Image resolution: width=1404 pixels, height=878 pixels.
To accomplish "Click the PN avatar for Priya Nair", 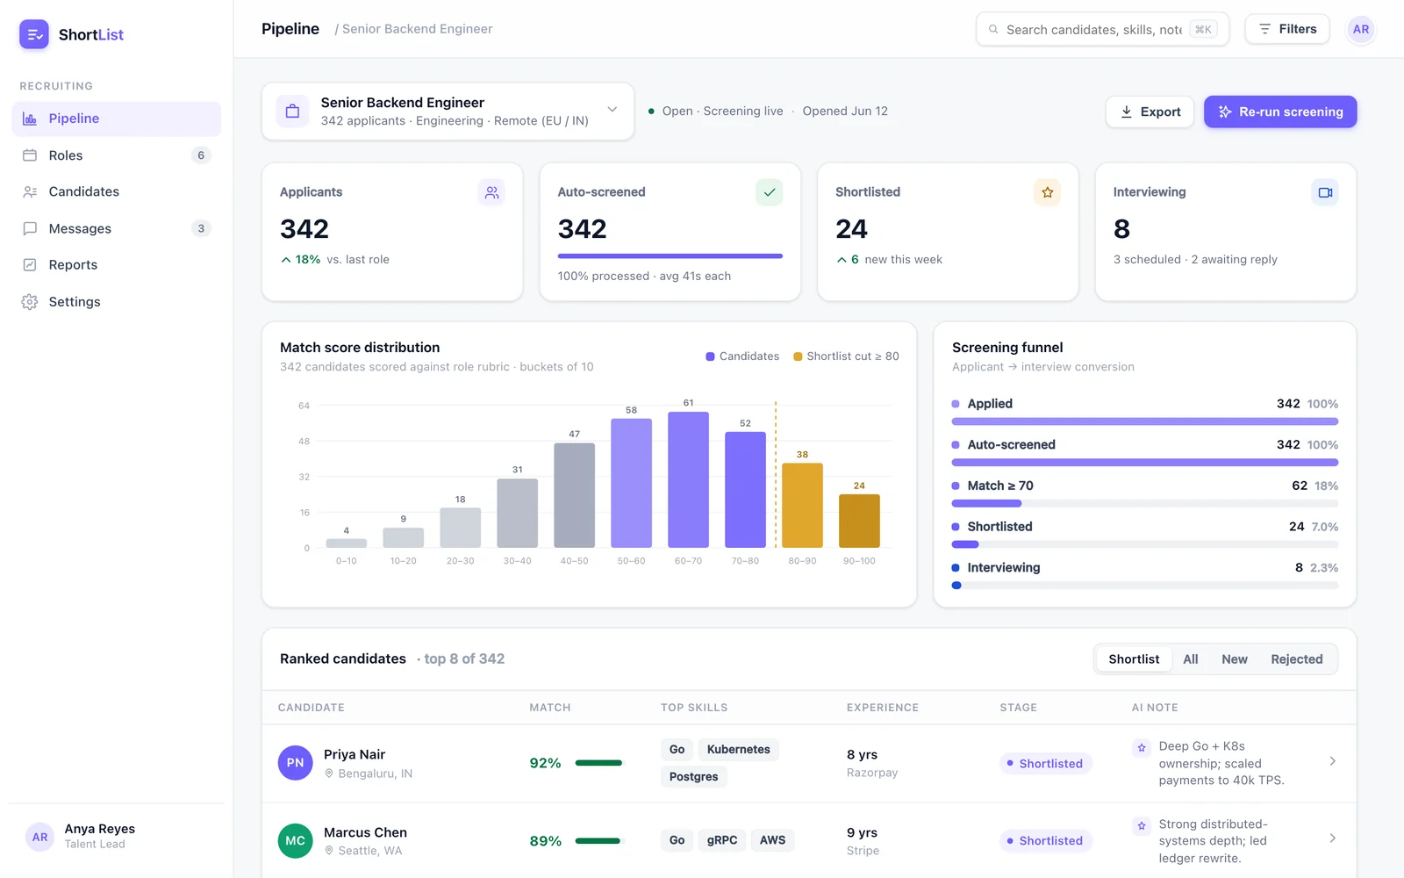I will (295, 763).
